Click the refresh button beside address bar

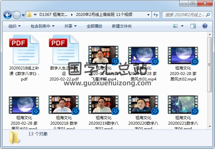(156, 15)
